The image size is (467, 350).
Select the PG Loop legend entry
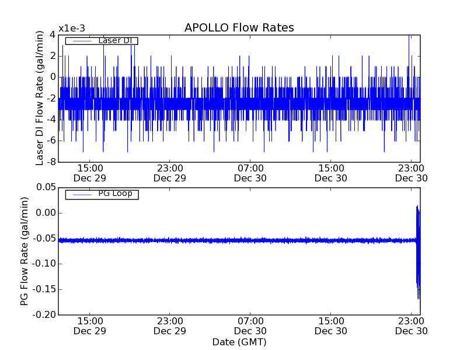pos(114,194)
